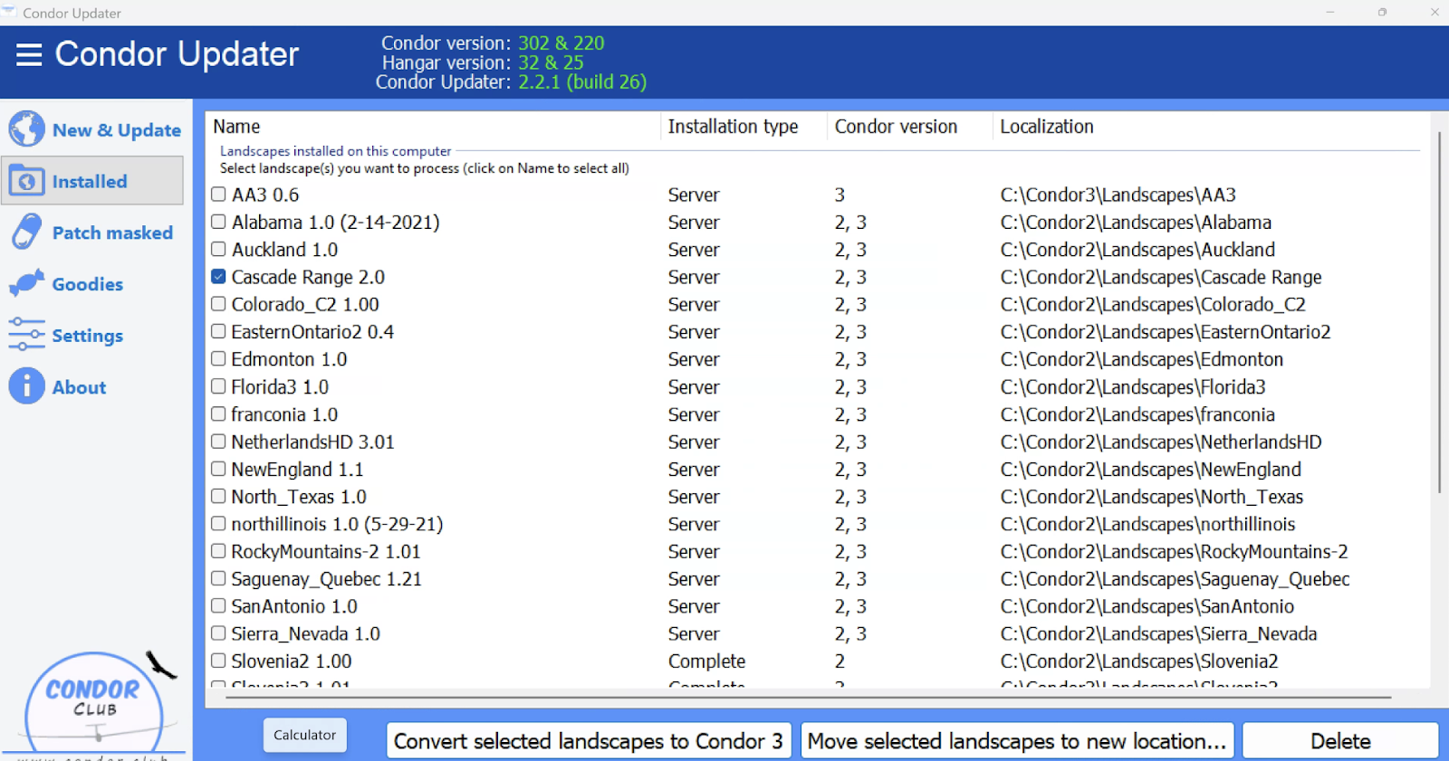Check the Alabama 1.0 checkbox
The height and width of the screenshot is (761, 1449).
tap(218, 222)
